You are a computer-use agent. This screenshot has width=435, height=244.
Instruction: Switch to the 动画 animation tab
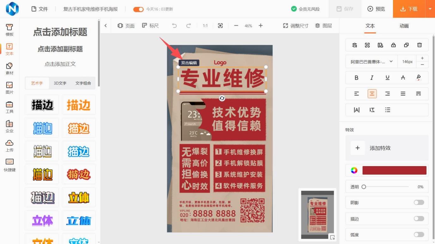(404, 26)
